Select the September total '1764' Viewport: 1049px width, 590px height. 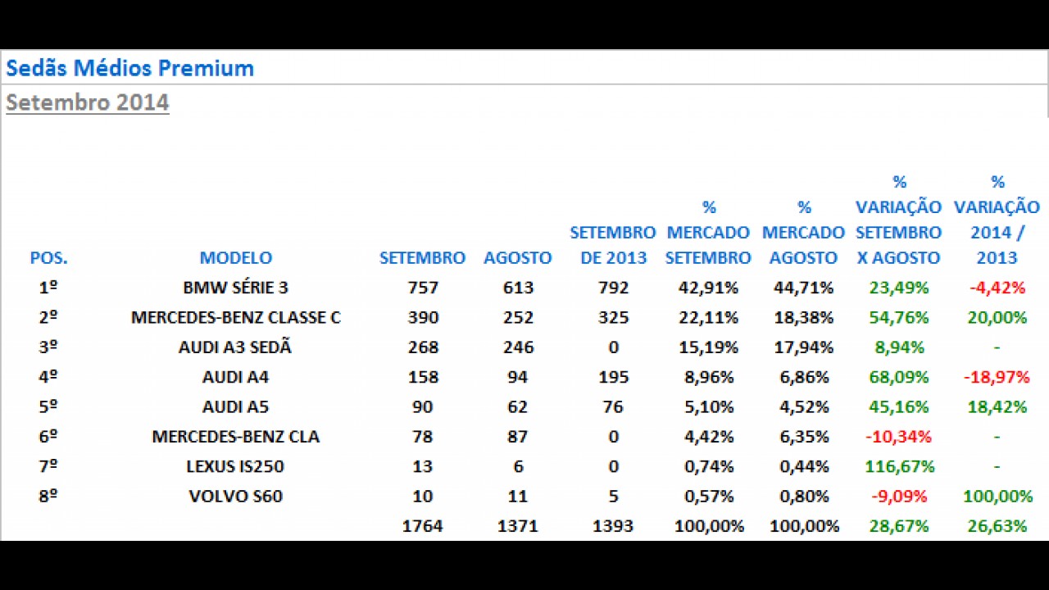tap(423, 526)
